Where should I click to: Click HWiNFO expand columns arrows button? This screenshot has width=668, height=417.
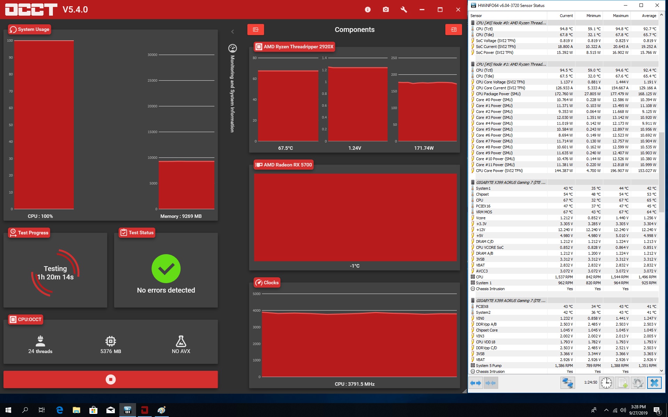click(475, 383)
